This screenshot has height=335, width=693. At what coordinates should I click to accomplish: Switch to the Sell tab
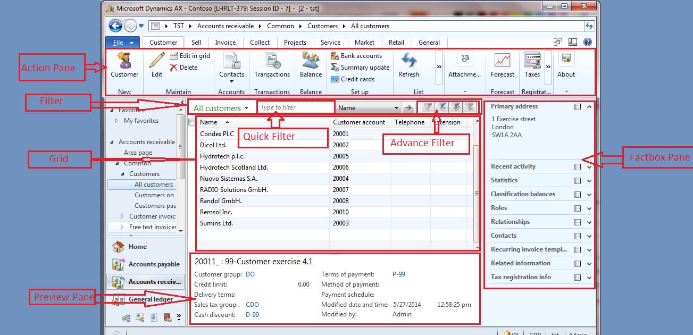[x=196, y=43]
